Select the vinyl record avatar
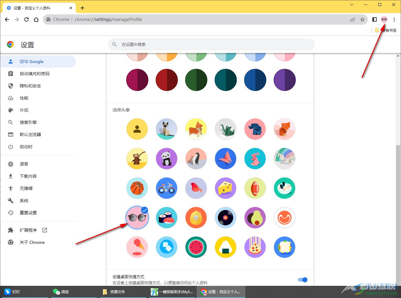 point(226,218)
